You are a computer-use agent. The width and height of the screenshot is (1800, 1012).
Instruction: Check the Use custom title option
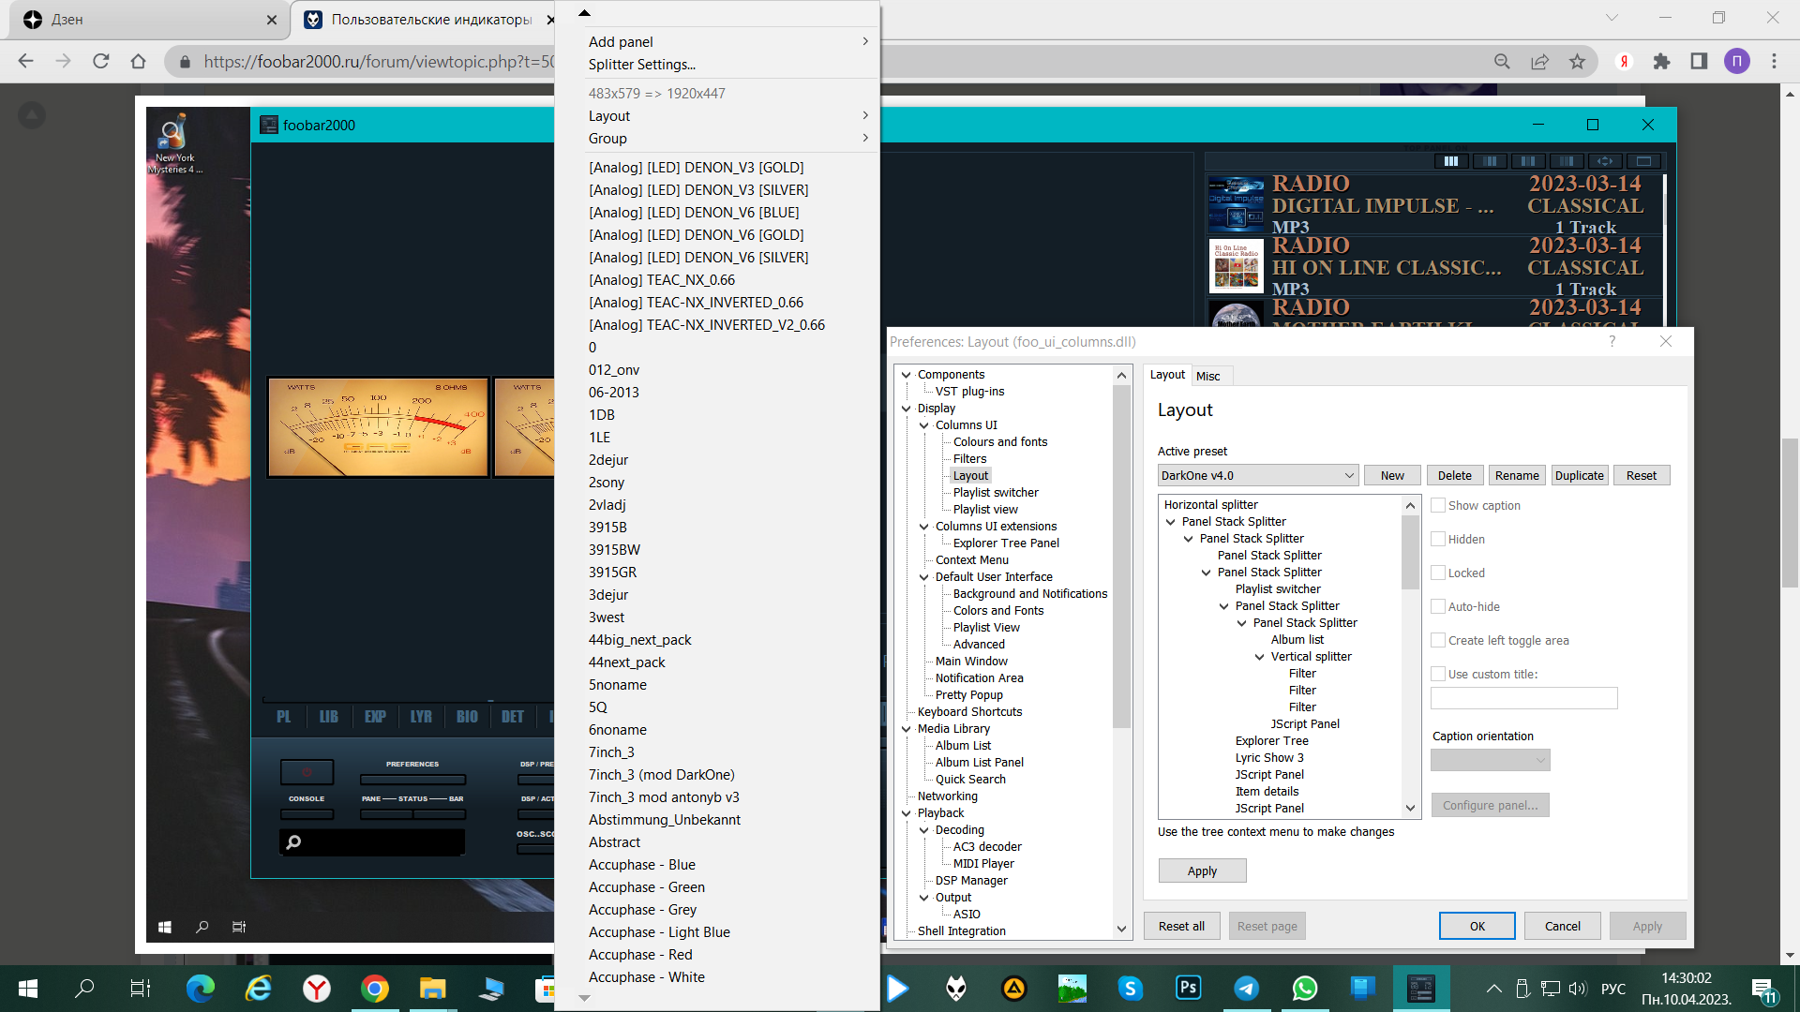(x=1438, y=674)
